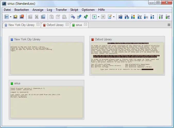Open program settings green tube tools icon
The image size is (174, 128).
(161, 17)
